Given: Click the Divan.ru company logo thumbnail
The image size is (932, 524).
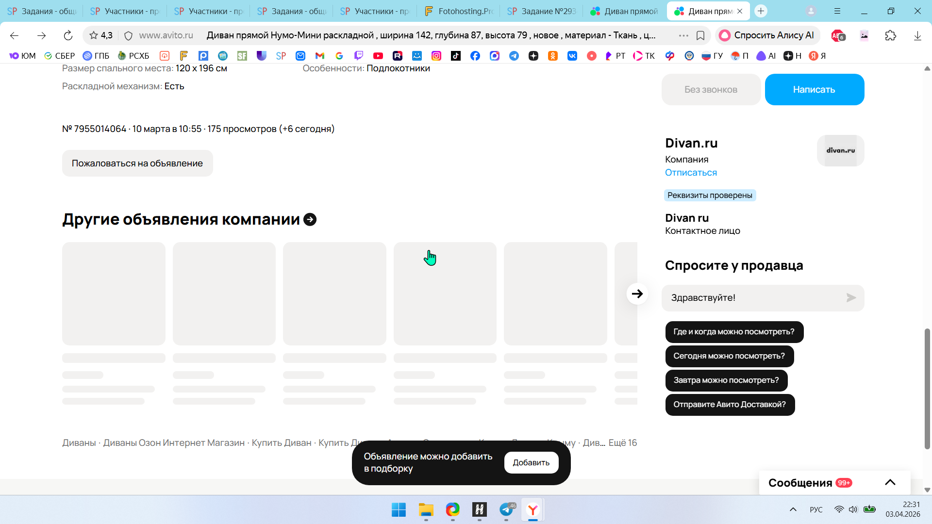Looking at the screenshot, I should click(x=840, y=150).
